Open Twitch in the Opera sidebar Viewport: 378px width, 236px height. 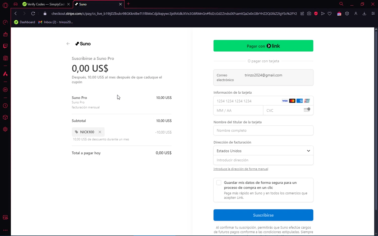[x=5, y=46]
